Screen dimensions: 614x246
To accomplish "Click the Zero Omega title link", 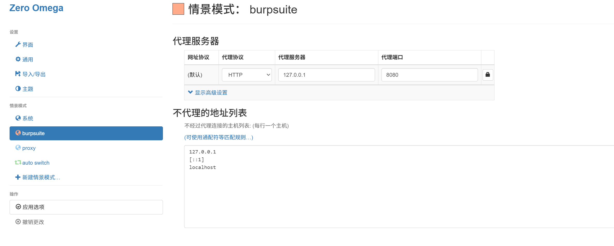I will 36,8.
